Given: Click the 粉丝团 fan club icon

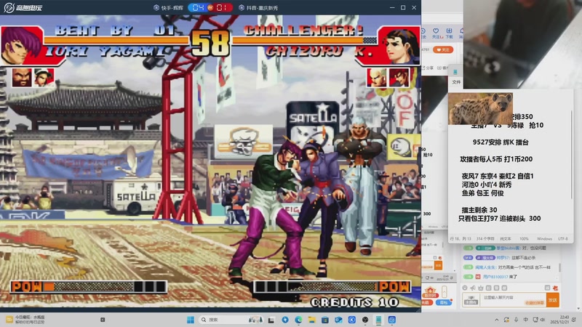Looking at the screenshot, I should tap(430, 292).
